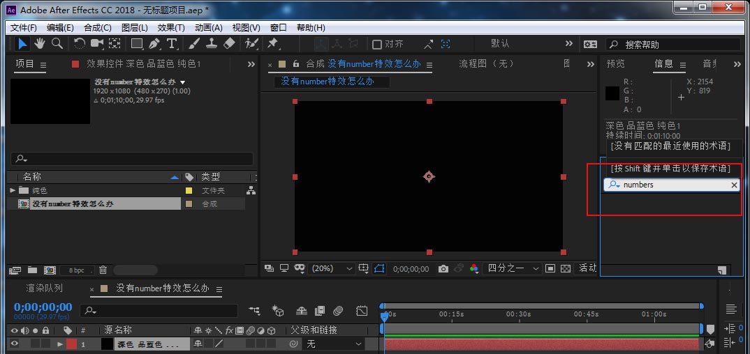Click the Puppet Pin tool
The height and width of the screenshot is (354, 750).
pyautogui.click(x=273, y=44)
